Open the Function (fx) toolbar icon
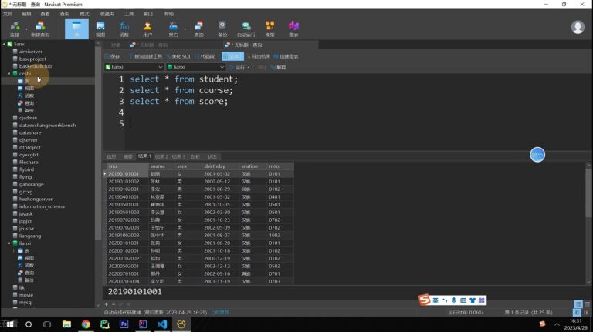Viewport: 593px width, 332px height. click(124, 29)
